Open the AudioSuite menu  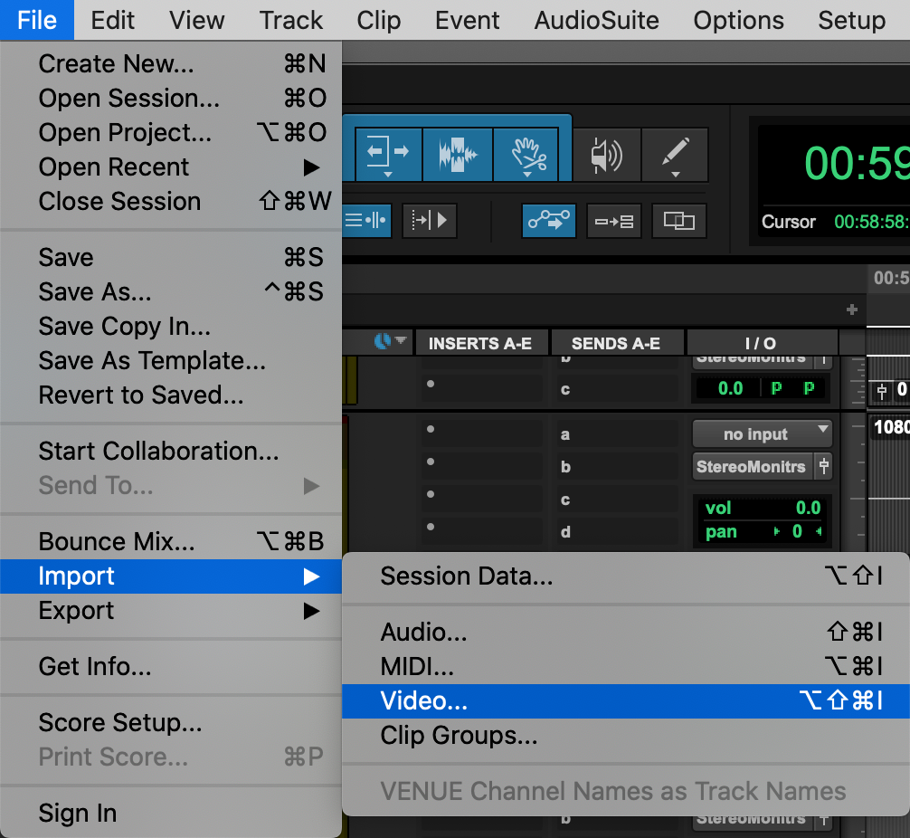click(597, 20)
